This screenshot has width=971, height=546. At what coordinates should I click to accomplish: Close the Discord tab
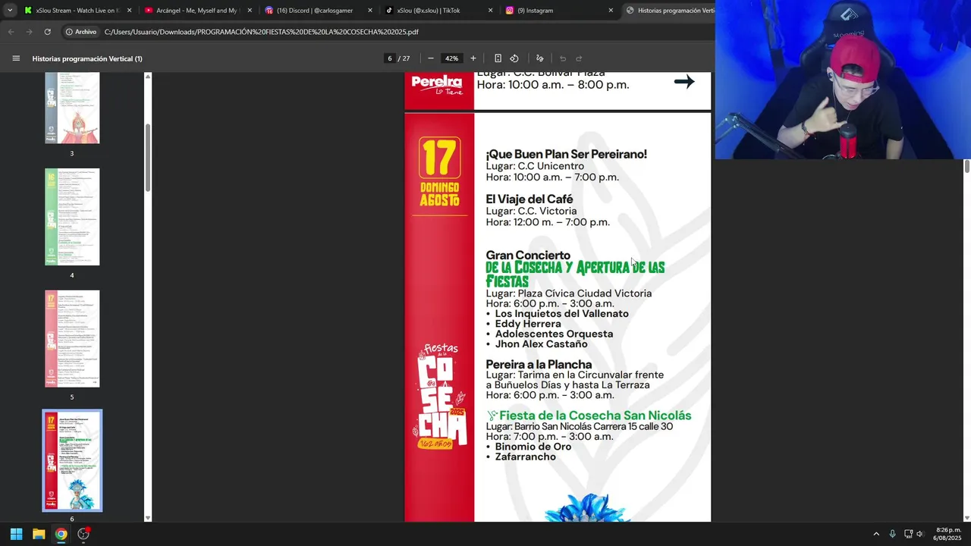[370, 11]
